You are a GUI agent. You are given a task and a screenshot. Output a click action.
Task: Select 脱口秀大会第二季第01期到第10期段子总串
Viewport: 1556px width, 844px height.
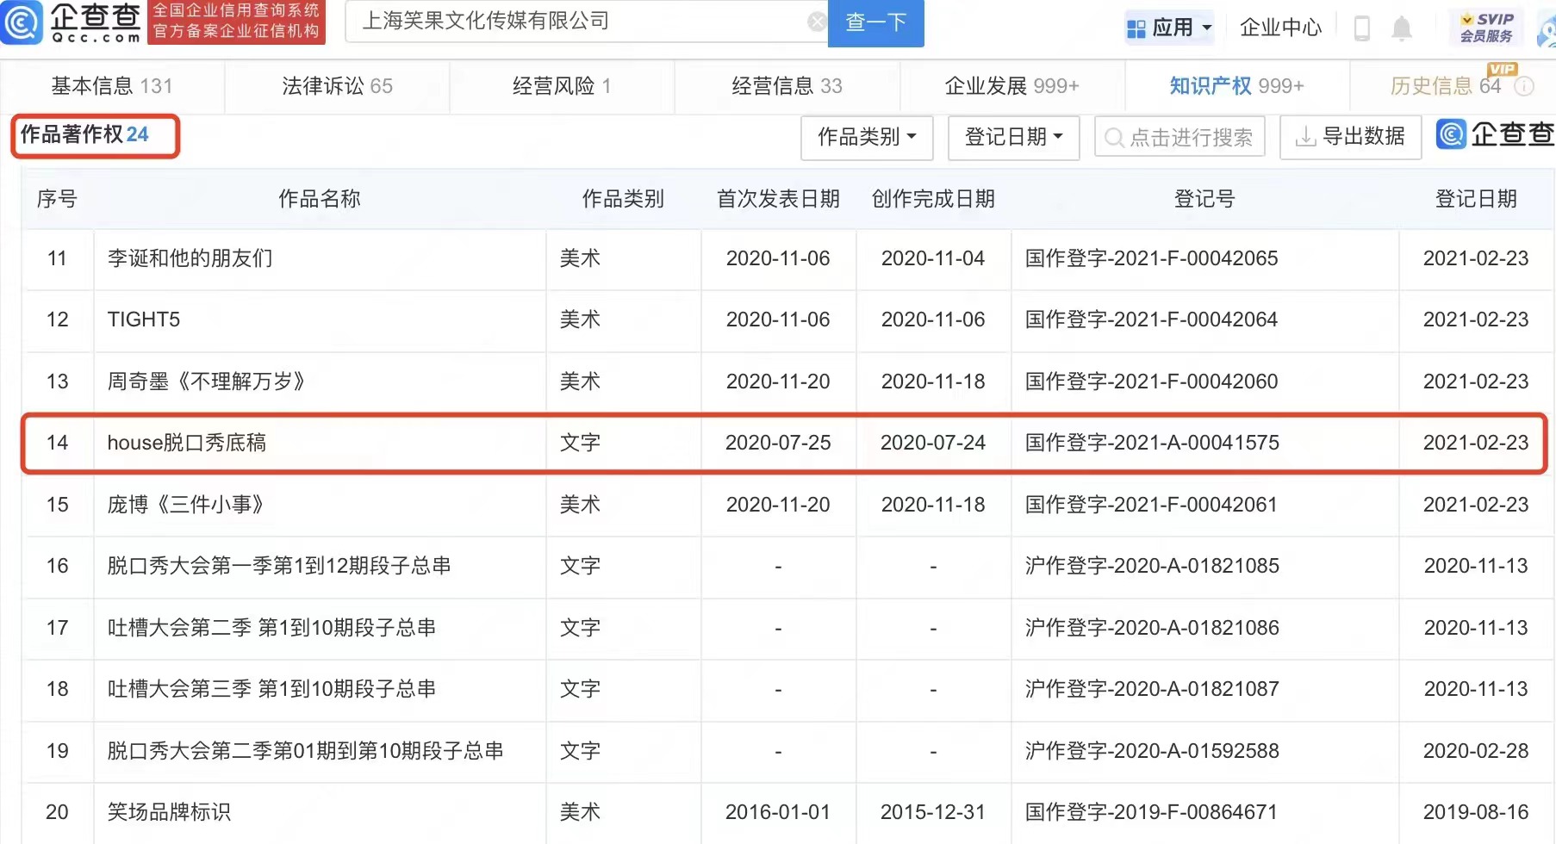point(305,751)
